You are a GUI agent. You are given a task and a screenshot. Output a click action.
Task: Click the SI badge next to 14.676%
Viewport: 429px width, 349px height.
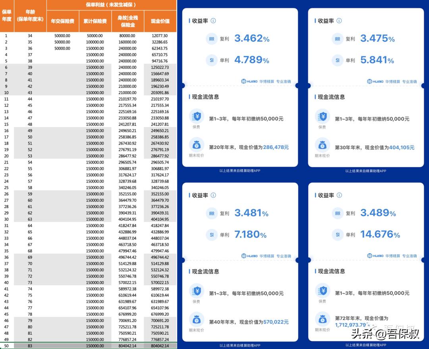point(337,235)
